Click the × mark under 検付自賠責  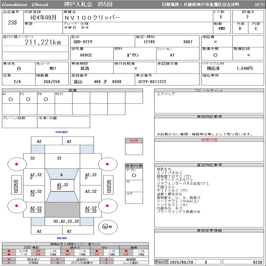tap(136, 68)
